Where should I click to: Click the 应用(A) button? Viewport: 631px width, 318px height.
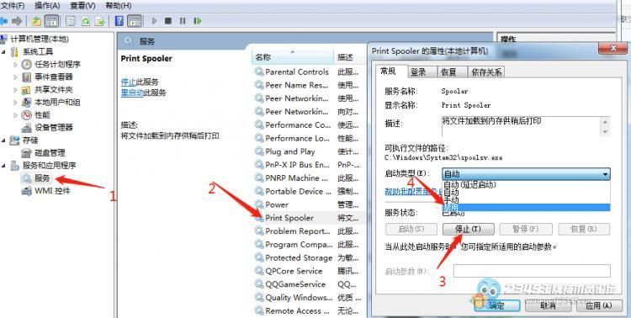[x=599, y=305]
